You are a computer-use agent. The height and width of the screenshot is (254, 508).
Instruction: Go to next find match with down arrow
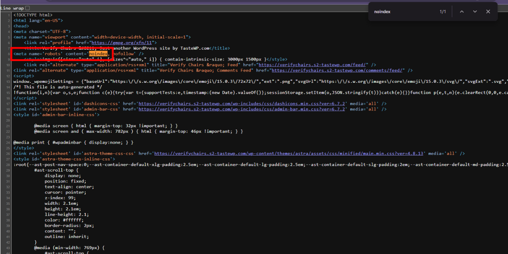(x=475, y=12)
